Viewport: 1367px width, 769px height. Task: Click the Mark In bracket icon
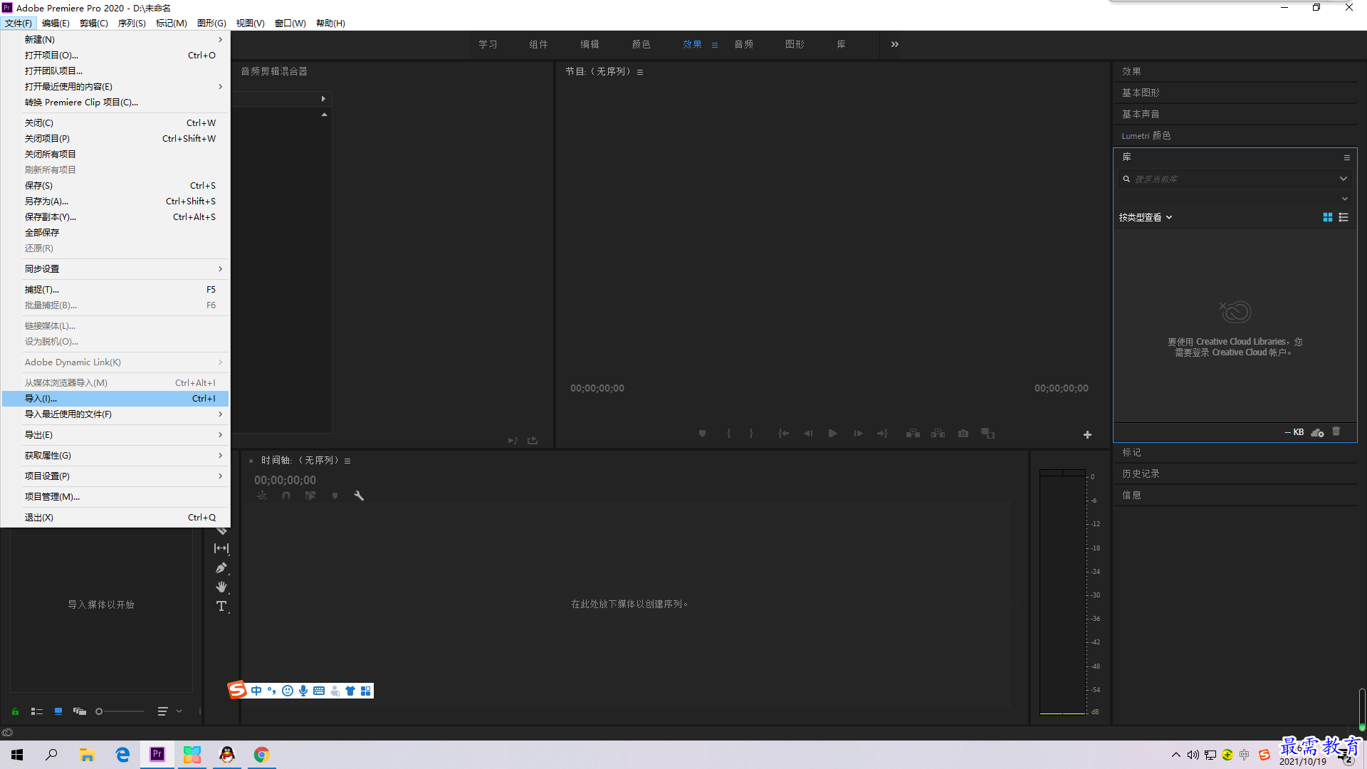point(728,433)
